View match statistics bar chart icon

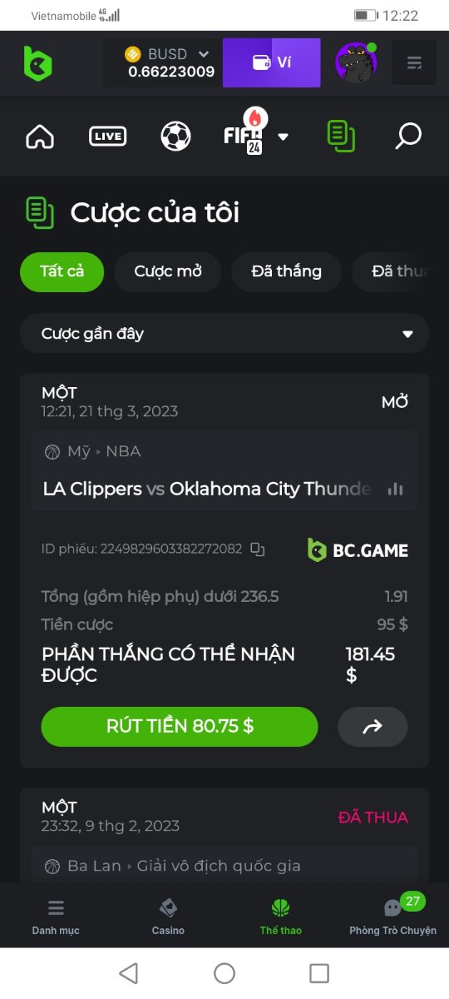[396, 489]
